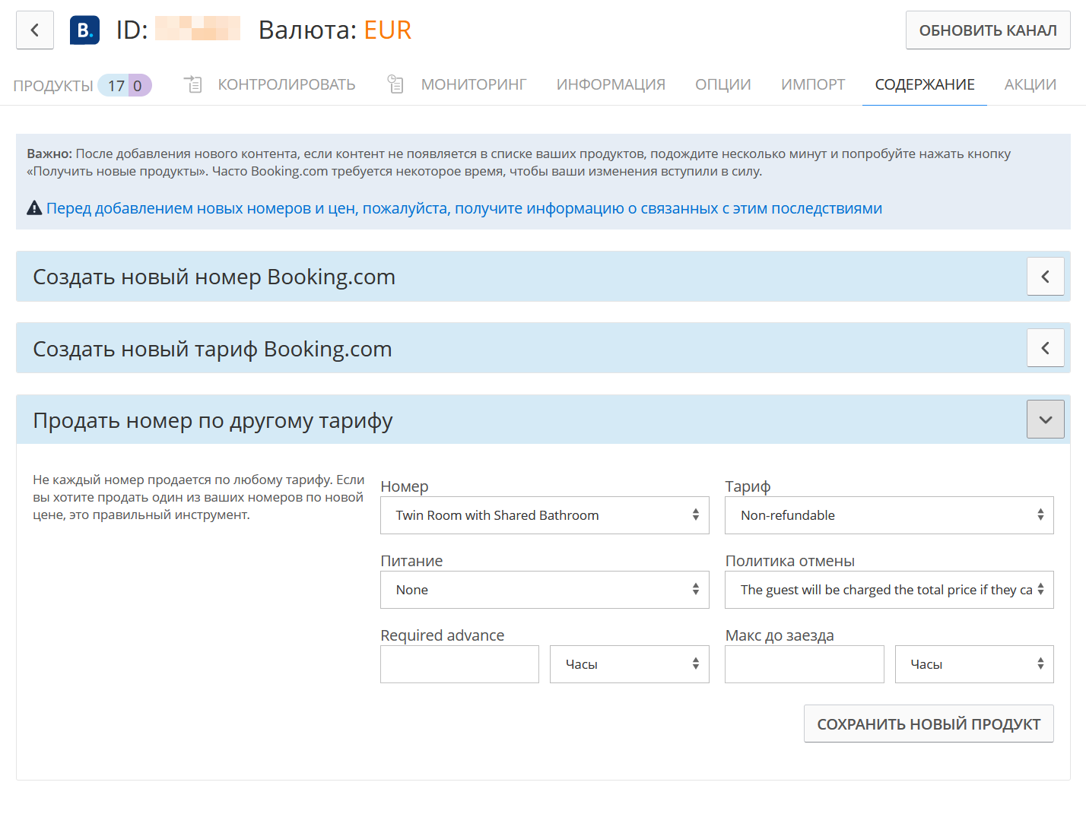Open the Питание meal dropdown

(545, 590)
